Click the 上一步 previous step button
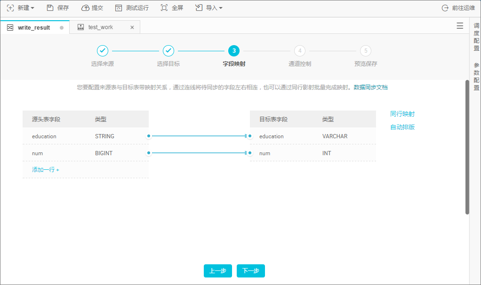This screenshot has height=285, width=481. [x=218, y=271]
